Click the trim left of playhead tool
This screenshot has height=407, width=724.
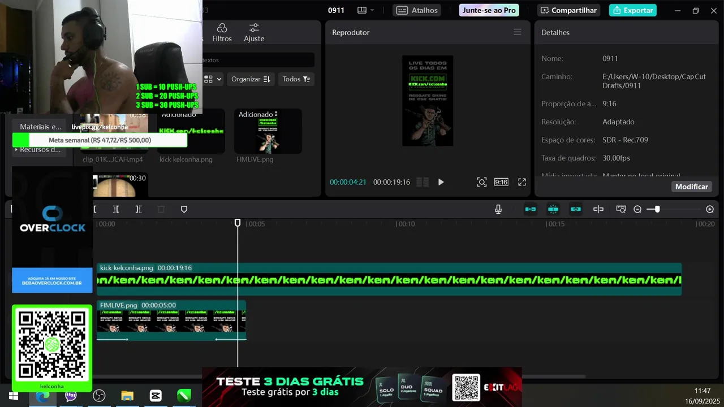tap(116, 209)
